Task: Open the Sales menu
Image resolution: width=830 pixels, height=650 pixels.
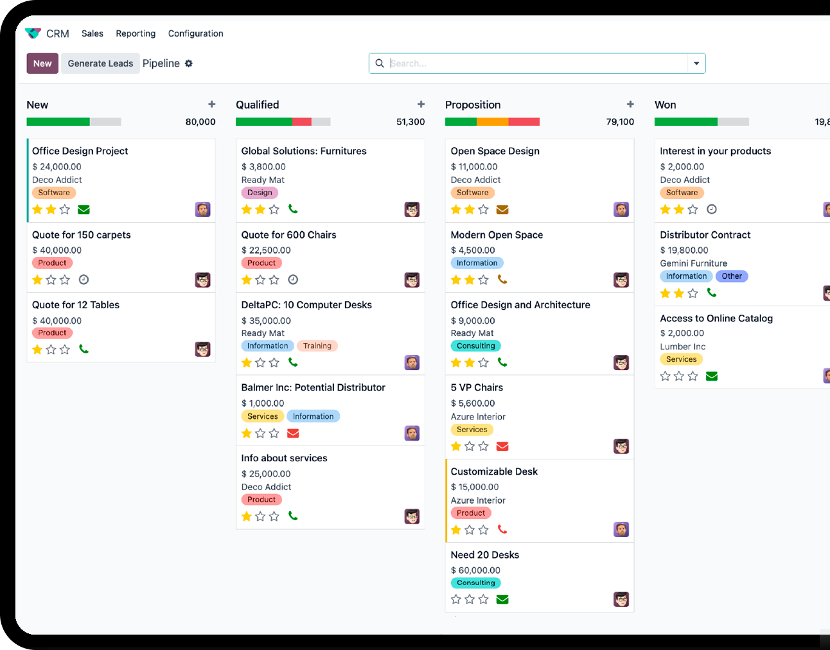Action: click(x=93, y=33)
